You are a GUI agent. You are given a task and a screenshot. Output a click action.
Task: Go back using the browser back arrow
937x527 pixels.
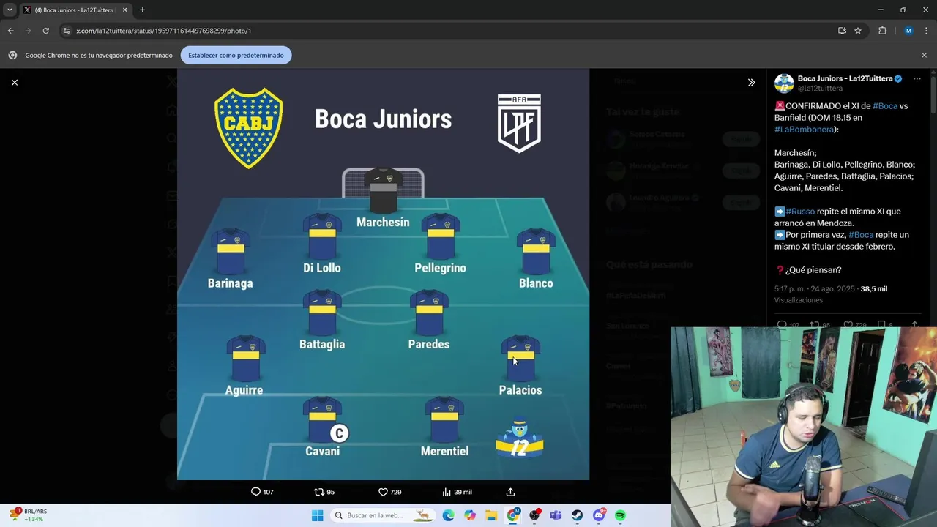coord(10,31)
